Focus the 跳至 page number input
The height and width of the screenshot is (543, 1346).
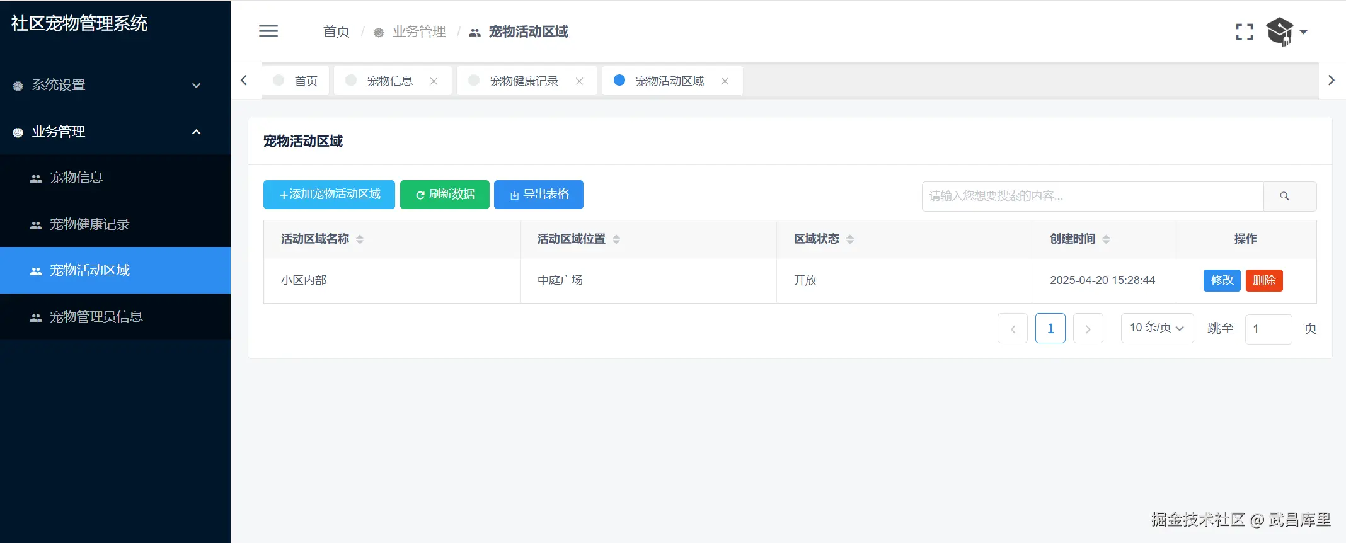click(x=1268, y=329)
